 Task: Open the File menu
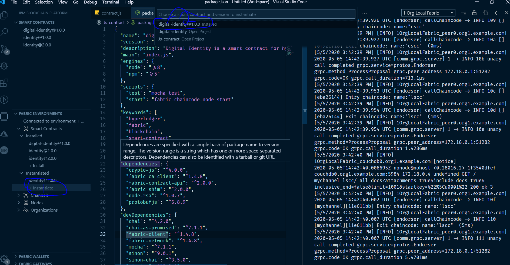click(14, 2)
